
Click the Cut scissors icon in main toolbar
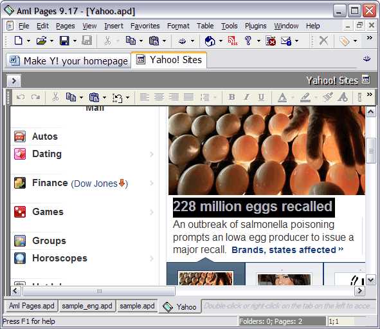107,41
